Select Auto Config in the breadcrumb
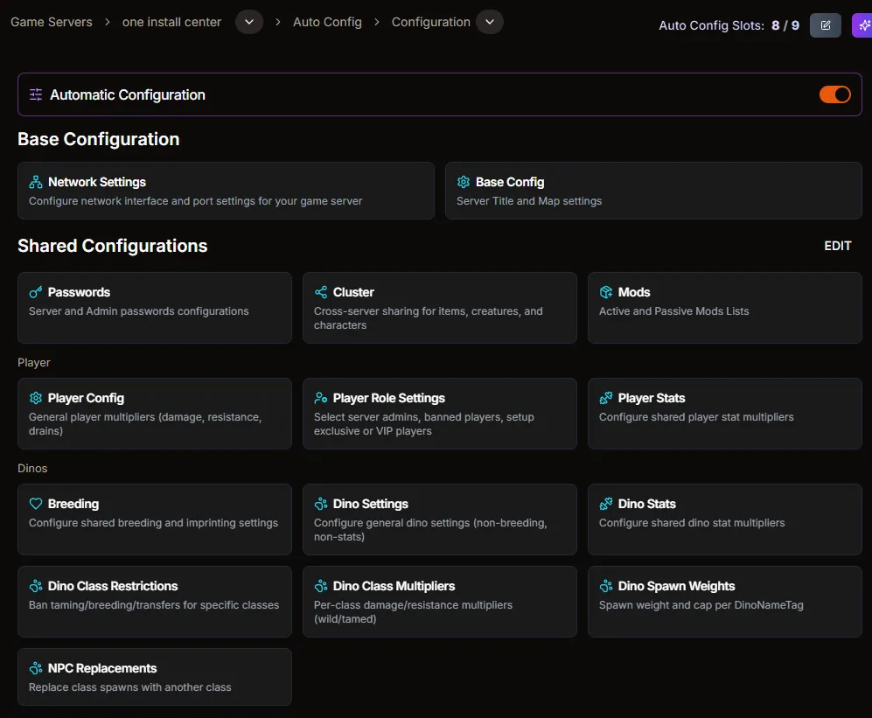Screen dimensions: 872x718 coord(327,22)
